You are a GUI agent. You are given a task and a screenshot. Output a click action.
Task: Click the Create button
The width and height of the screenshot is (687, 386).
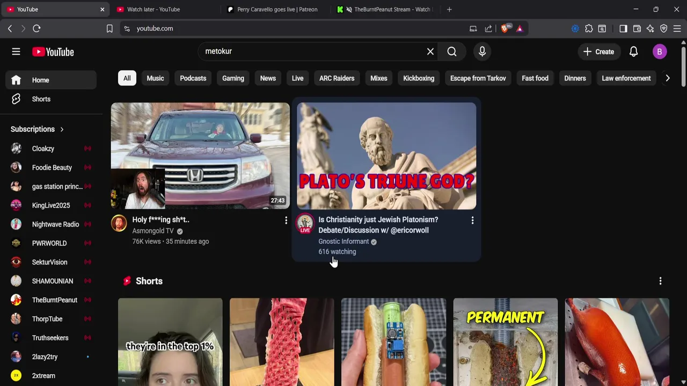point(598,51)
